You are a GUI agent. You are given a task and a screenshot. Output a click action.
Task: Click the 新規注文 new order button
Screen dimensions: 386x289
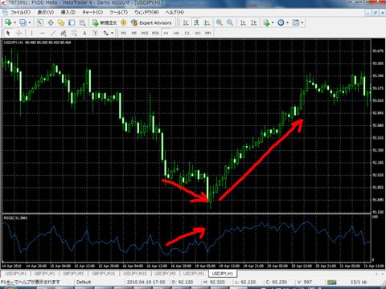point(105,22)
